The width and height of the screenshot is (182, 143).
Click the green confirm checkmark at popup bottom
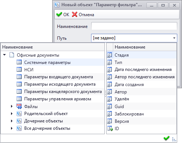tap(167, 139)
